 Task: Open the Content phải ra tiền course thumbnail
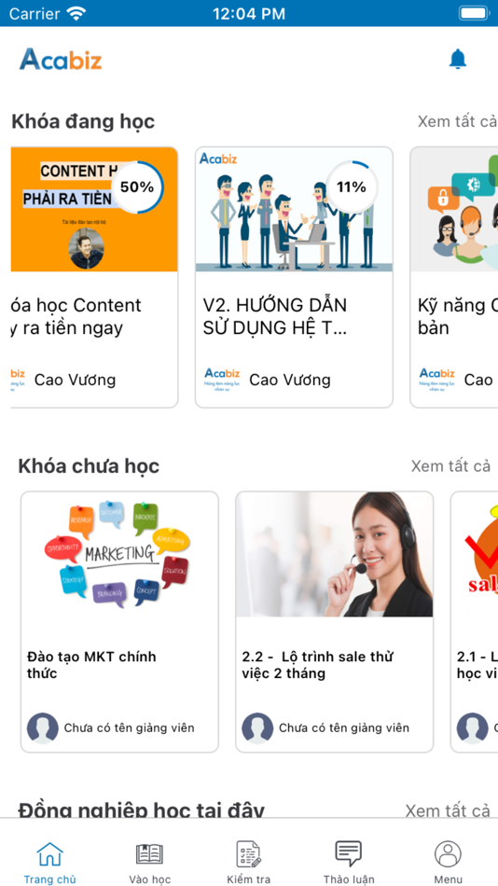point(94,210)
